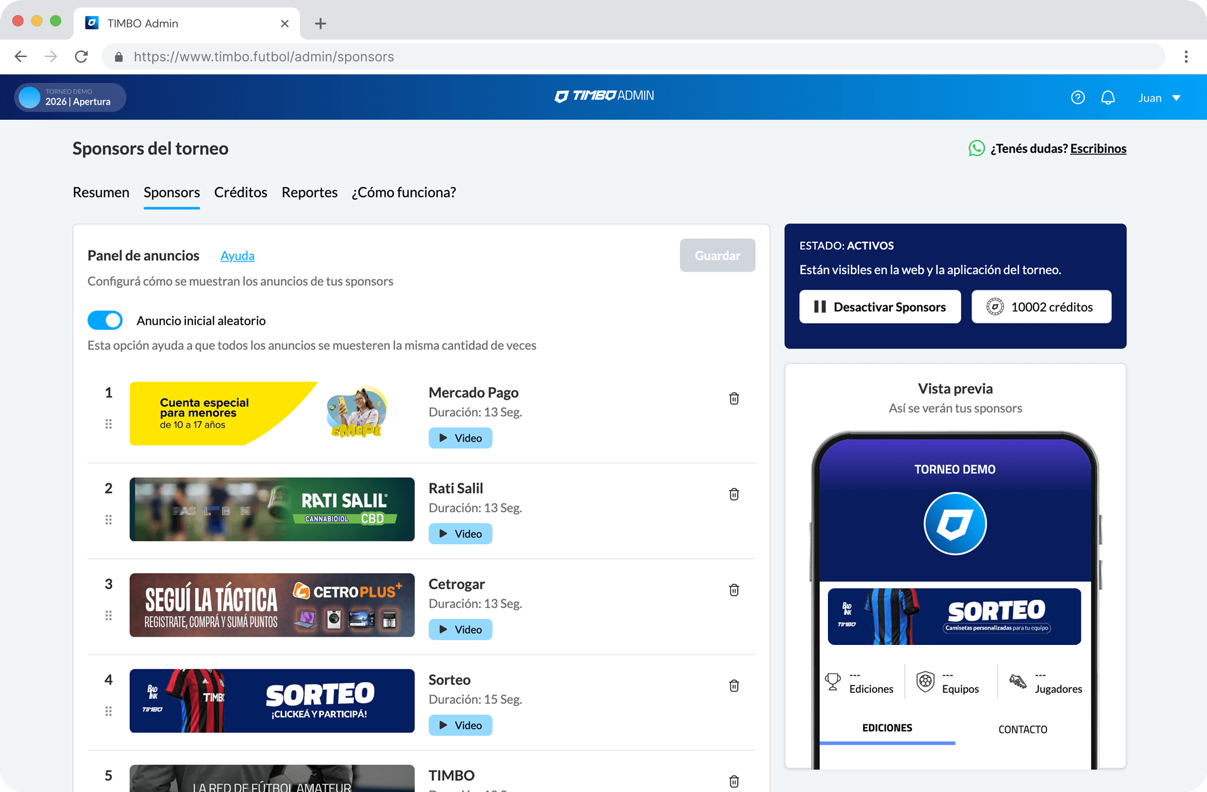Open the Créditos tab

240,193
